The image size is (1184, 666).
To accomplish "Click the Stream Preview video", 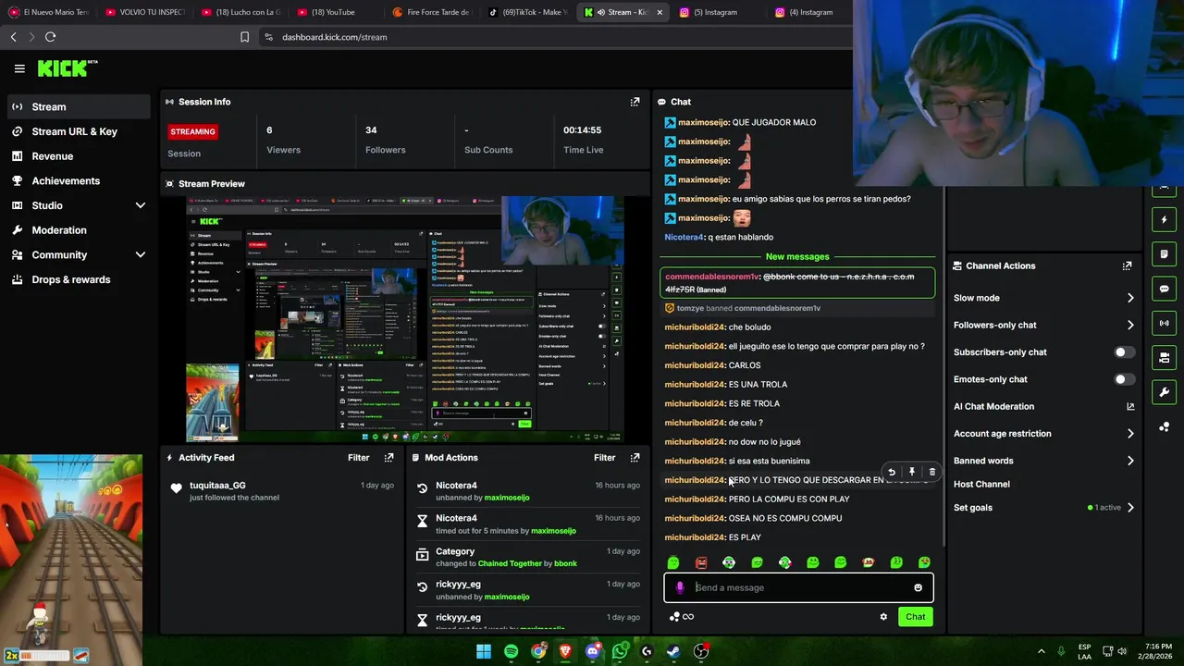I will click(404, 319).
